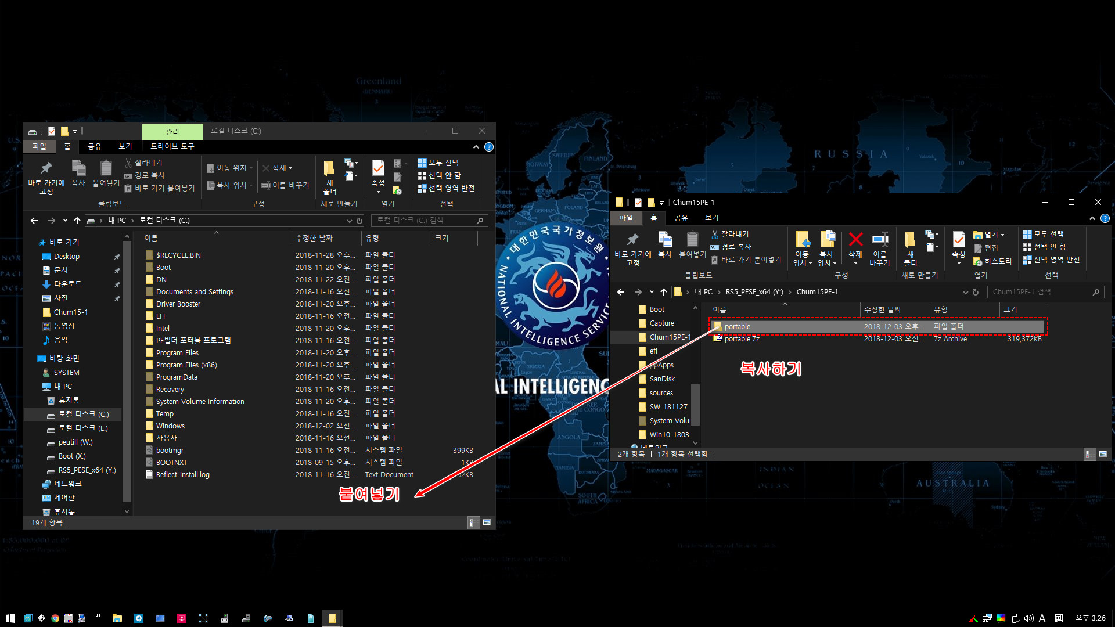
Task: Open 속성 in Chum15PE-1 window ribbon
Action: [x=959, y=248]
